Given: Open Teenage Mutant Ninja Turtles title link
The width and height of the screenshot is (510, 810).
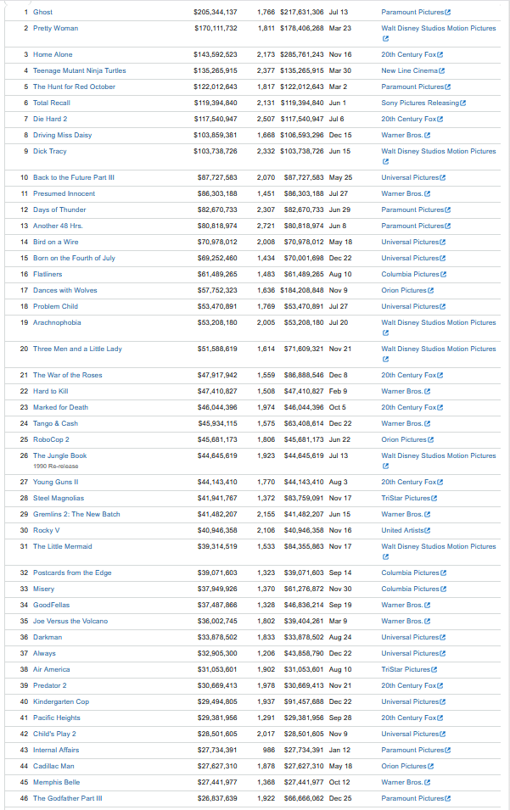Looking at the screenshot, I should click(80, 70).
